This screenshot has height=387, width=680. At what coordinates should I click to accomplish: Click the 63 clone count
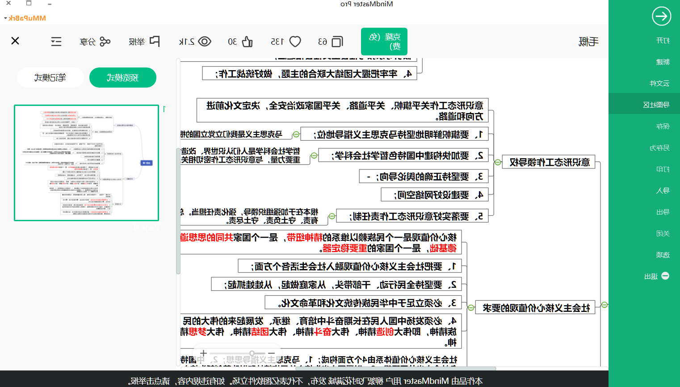coord(323,42)
